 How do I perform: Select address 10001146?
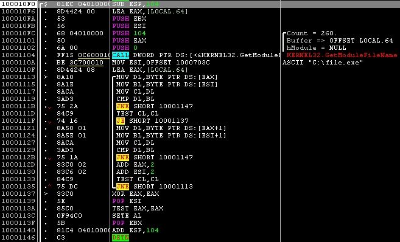(18, 238)
